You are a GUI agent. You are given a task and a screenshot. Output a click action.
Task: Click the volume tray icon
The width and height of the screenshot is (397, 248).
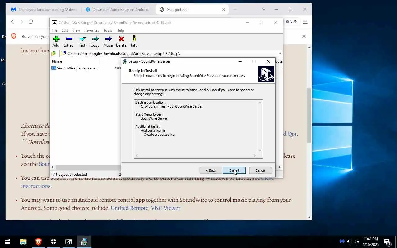[357, 242]
